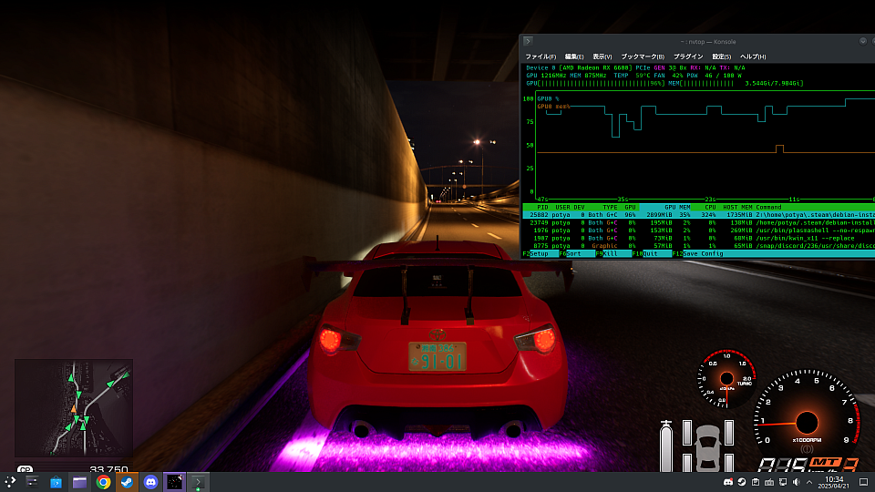Click the minimap in the game
Viewport: 875px width, 492px height.
tap(74, 408)
